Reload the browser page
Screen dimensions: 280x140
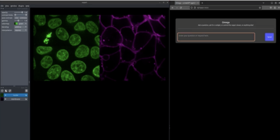click(x=181, y=8)
